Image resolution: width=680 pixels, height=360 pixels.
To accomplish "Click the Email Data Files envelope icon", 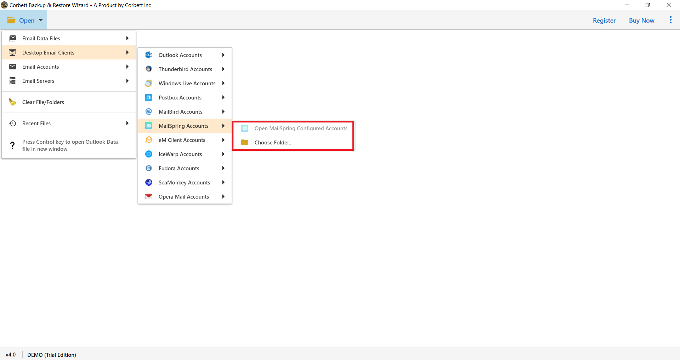I will (x=12, y=38).
